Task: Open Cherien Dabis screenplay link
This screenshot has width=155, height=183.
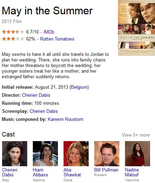Action: click(44, 111)
